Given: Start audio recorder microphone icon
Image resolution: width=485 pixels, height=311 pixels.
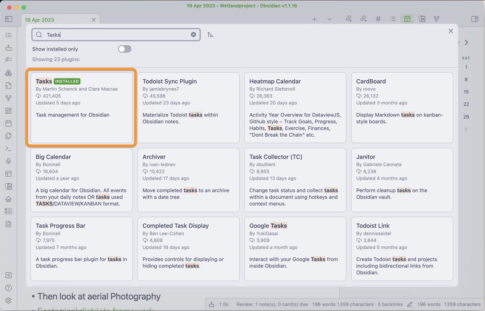Looking at the screenshot, I should tap(8, 161).
